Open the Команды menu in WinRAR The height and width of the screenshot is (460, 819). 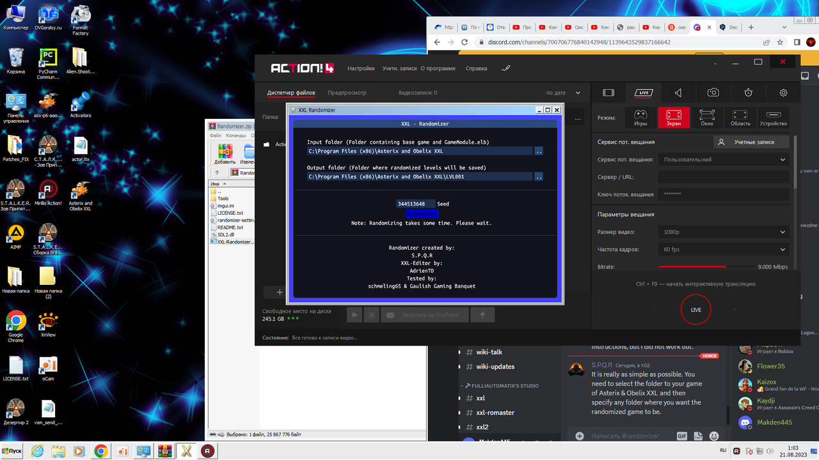point(236,135)
